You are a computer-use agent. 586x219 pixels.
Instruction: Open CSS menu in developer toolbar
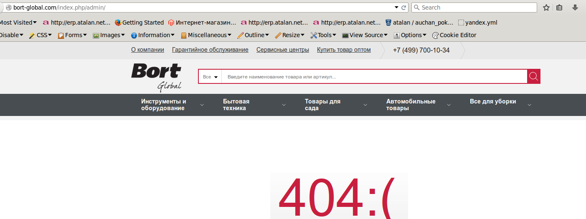coord(40,35)
